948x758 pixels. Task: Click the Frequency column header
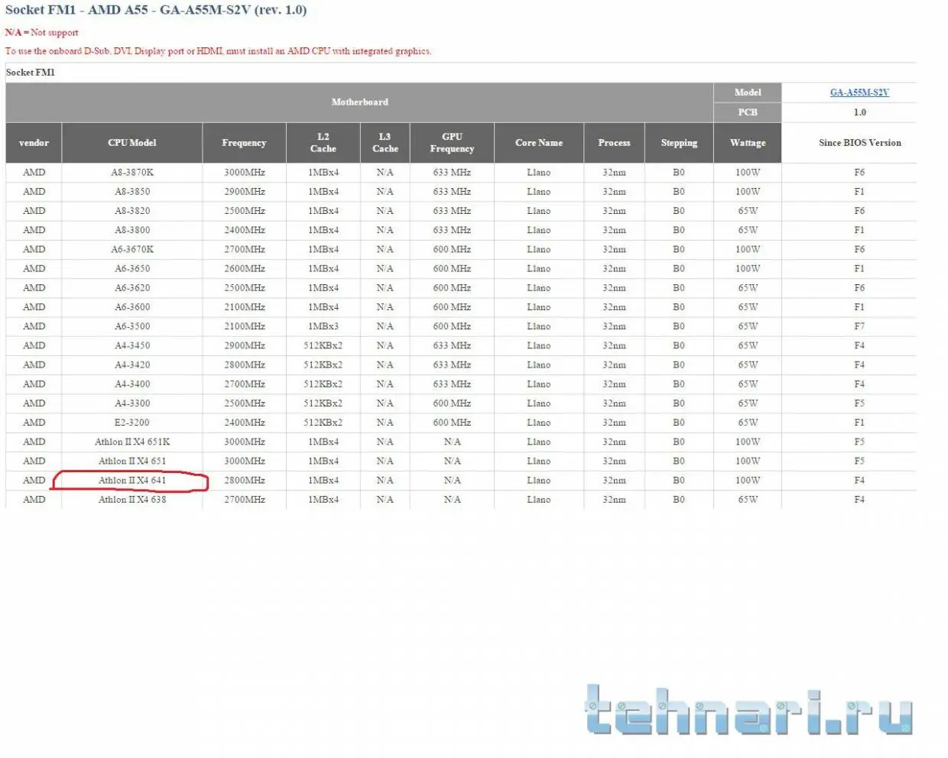click(245, 143)
